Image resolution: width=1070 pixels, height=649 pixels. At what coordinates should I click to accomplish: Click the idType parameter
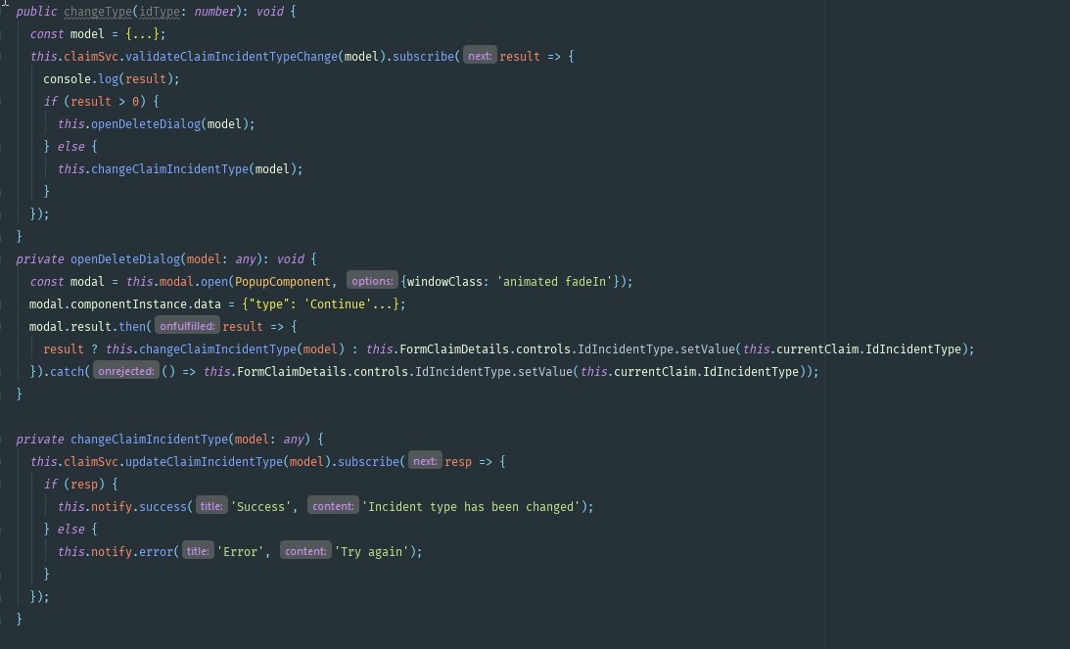click(160, 12)
